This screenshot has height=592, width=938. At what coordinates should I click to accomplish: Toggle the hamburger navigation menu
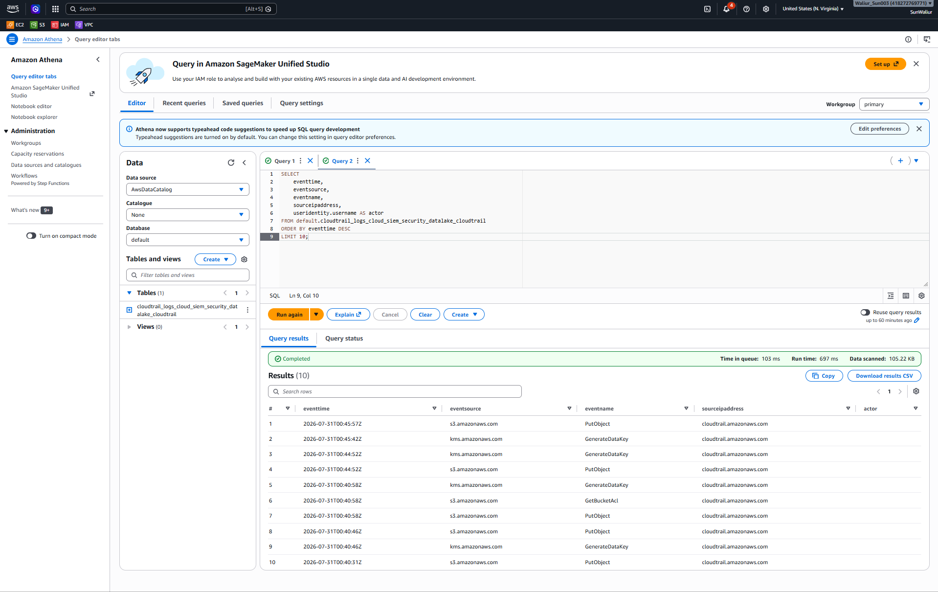(x=12, y=39)
